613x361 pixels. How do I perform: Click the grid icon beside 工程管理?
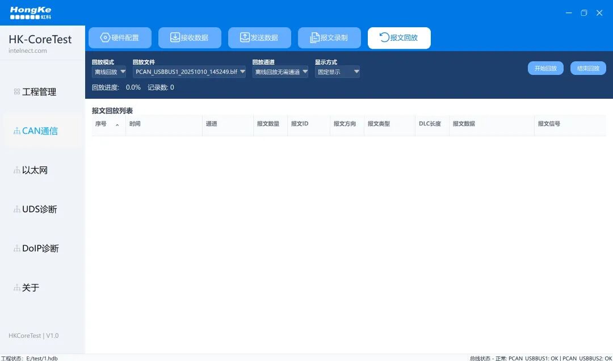[17, 91]
